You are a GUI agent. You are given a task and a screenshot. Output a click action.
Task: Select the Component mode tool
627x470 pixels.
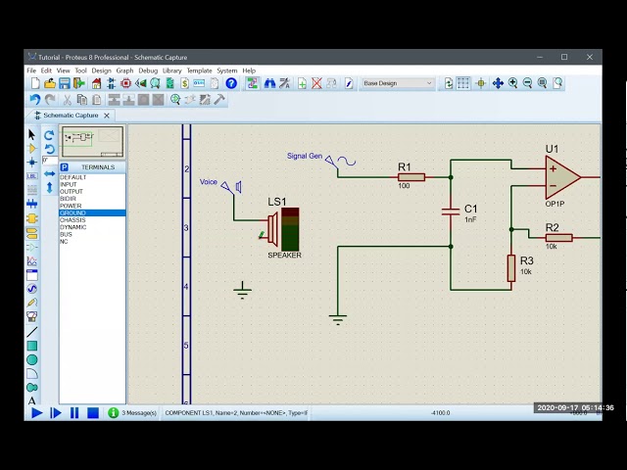coord(32,149)
